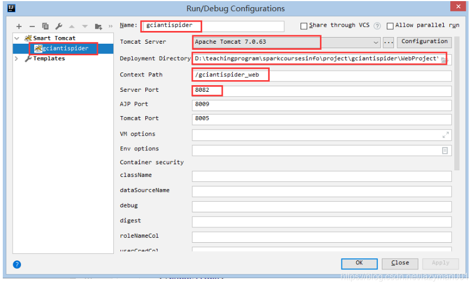
Task: Show more toolbar actions via the double chevron
Action: point(111,27)
